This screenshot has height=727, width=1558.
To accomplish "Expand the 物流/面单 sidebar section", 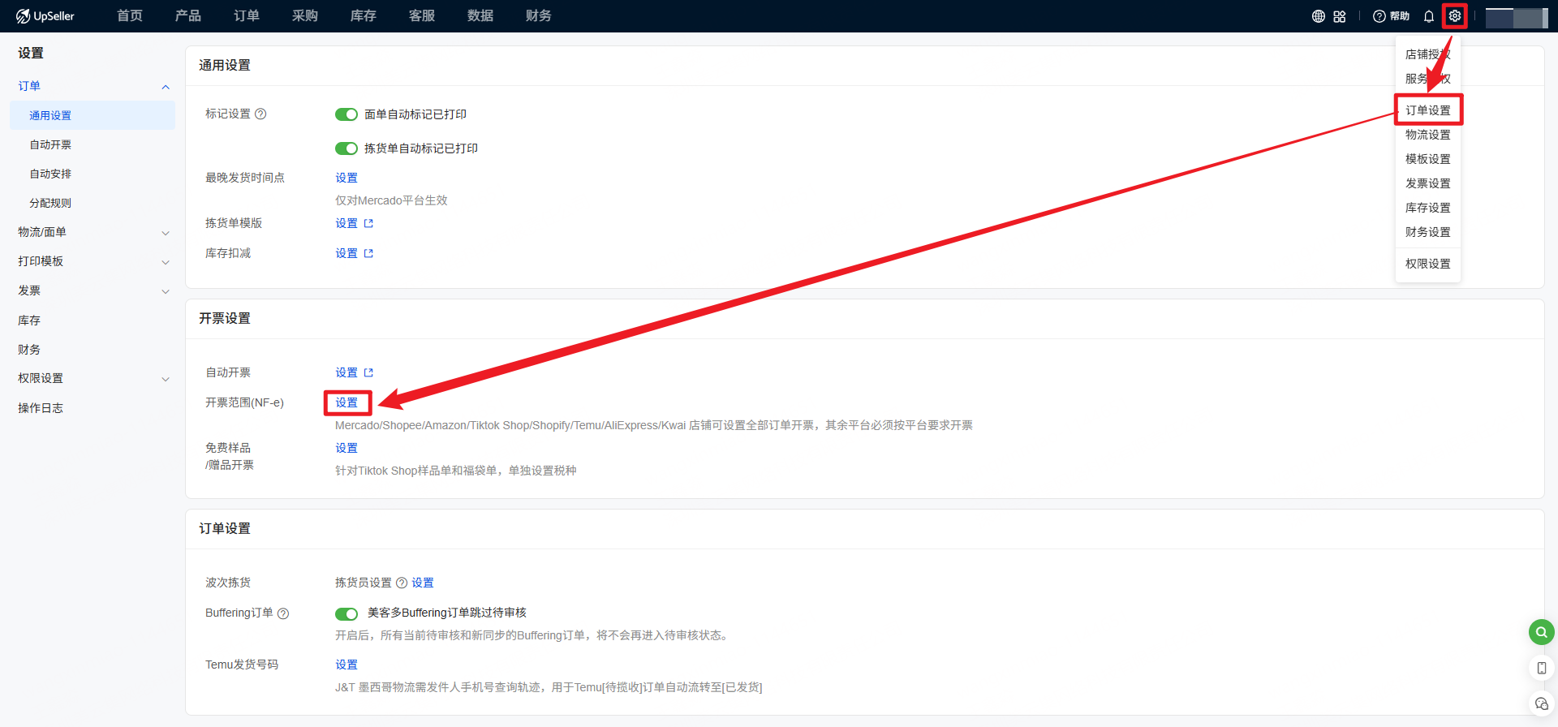I will [166, 233].
